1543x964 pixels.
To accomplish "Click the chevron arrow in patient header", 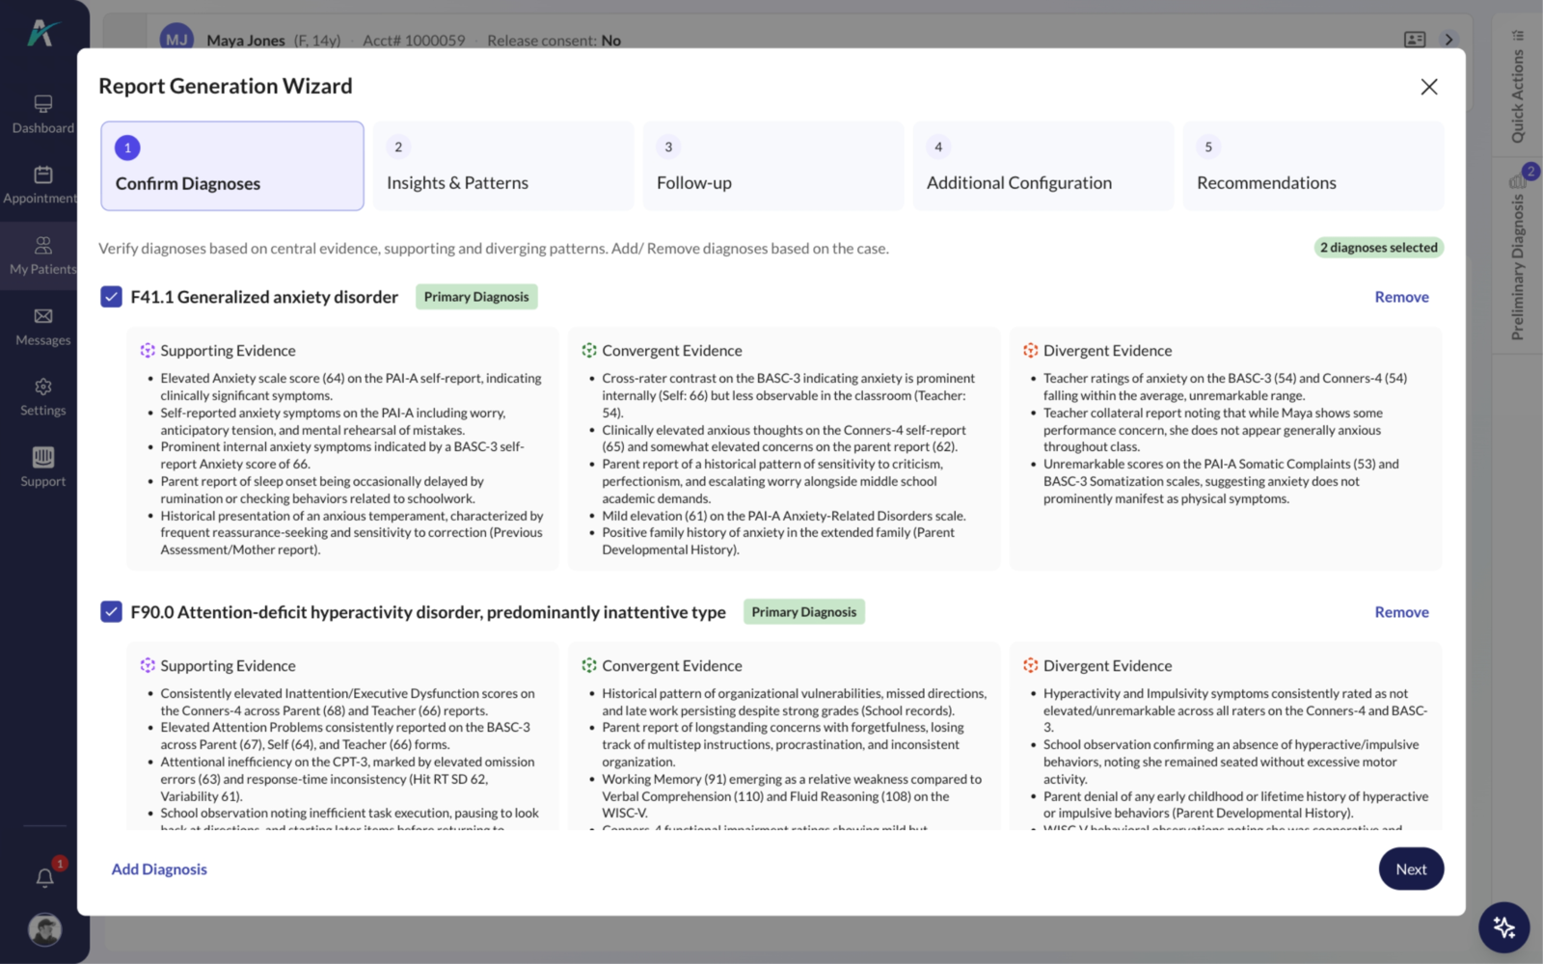I will pyautogui.click(x=1448, y=40).
